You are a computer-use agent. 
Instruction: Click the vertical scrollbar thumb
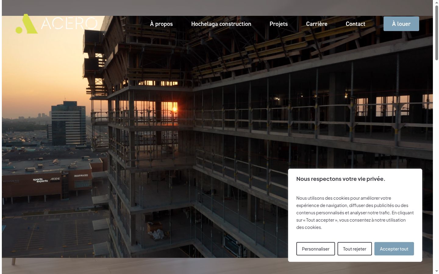point(437,33)
